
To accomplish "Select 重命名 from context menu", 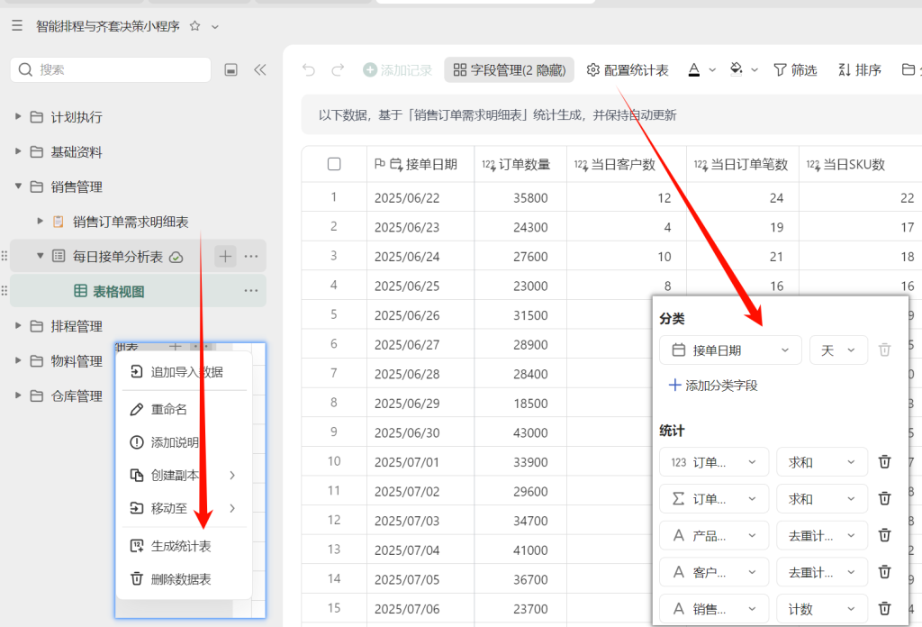I will (184, 409).
